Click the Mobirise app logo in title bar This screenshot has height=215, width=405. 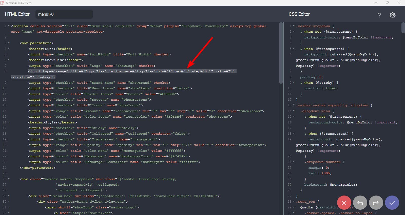pos(3,3)
